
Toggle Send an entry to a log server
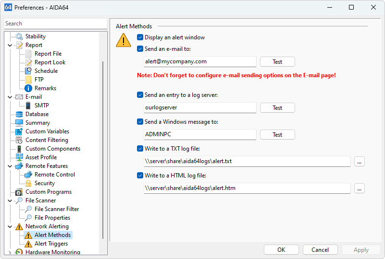(x=140, y=95)
